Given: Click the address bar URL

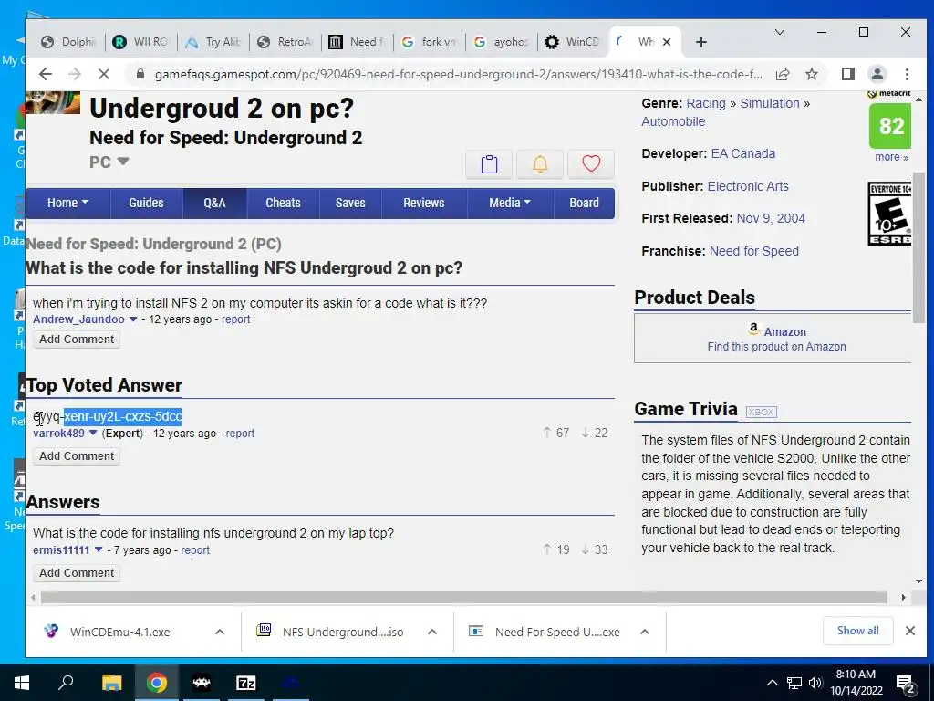Looking at the screenshot, I should tap(458, 75).
